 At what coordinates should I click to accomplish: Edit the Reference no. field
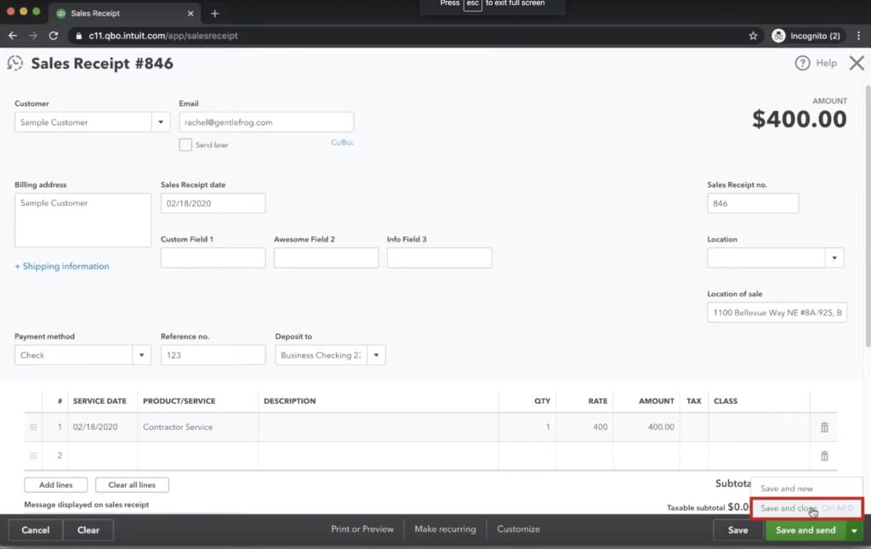213,354
